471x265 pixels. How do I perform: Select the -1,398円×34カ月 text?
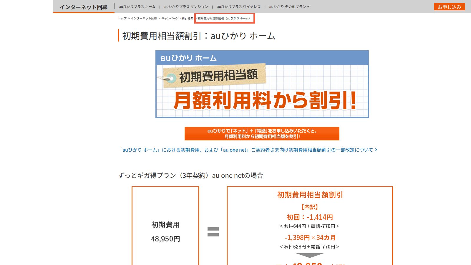point(310,238)
